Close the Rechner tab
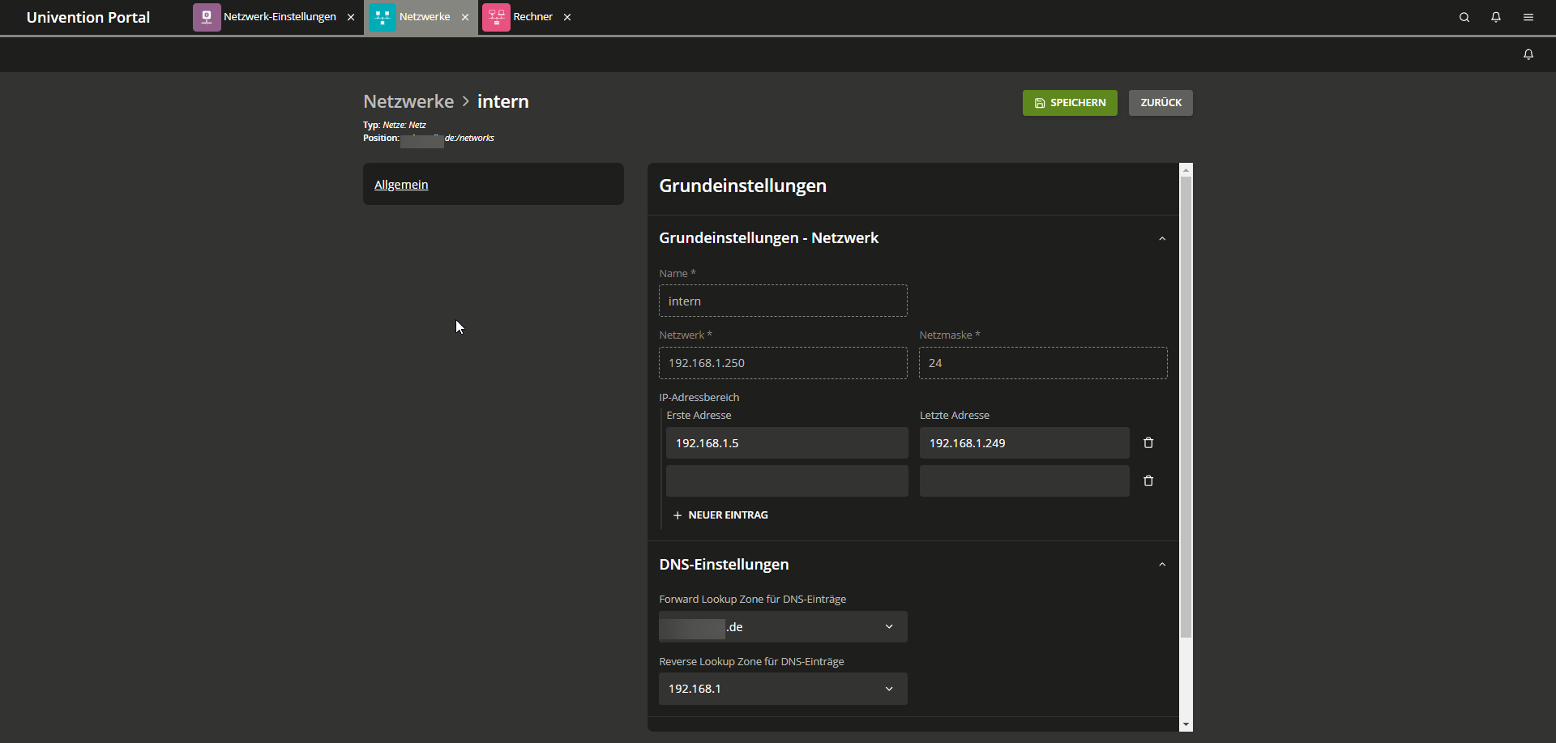This screenshot has height=743, width=1556. (x=567, y=17)
